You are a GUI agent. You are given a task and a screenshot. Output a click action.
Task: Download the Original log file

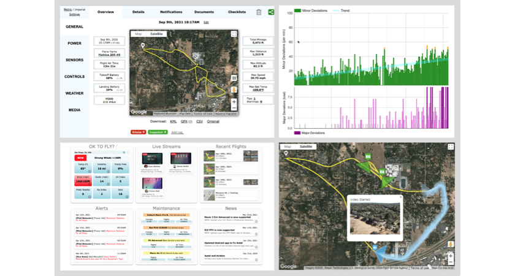(x=213, y=121)
